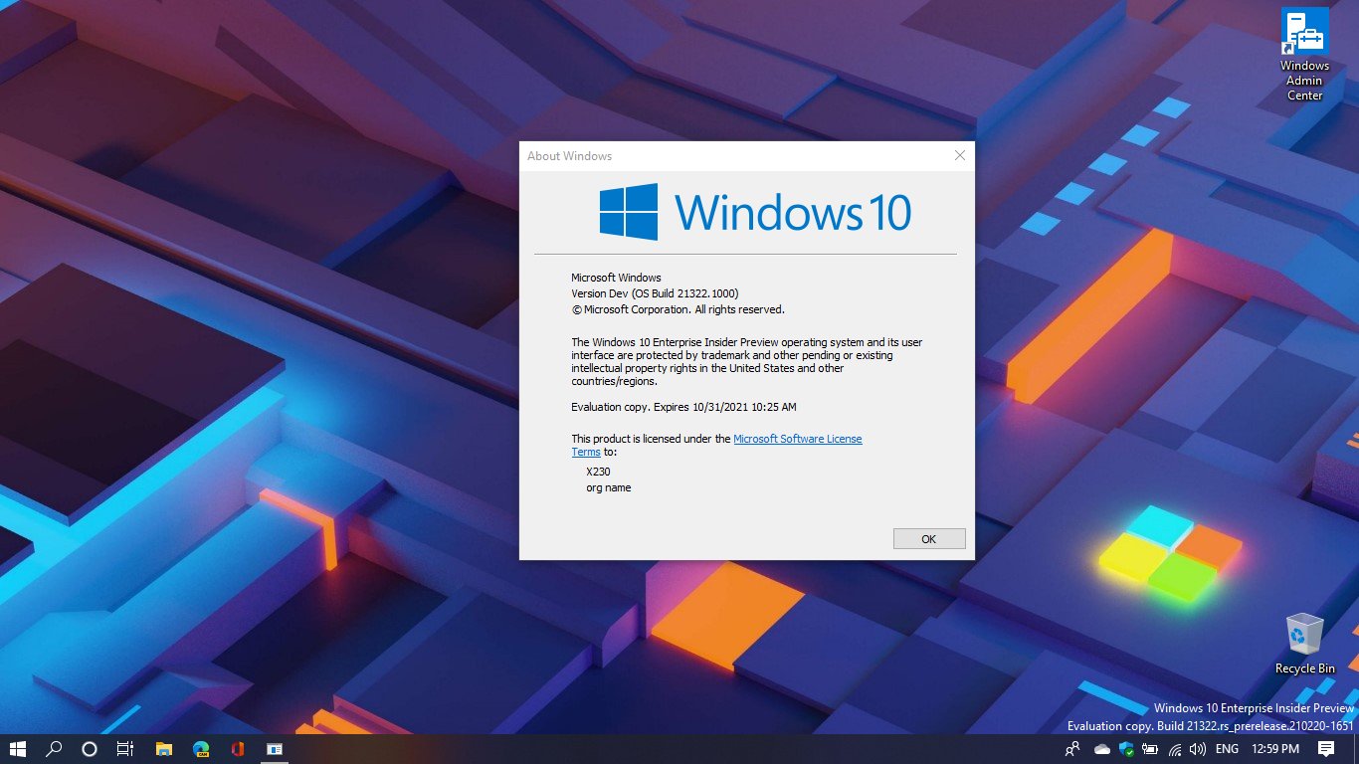Viewport: 1359px width, 764px height.
Task: Click the Windows 10 logo graphic
Action: (755, 212)
